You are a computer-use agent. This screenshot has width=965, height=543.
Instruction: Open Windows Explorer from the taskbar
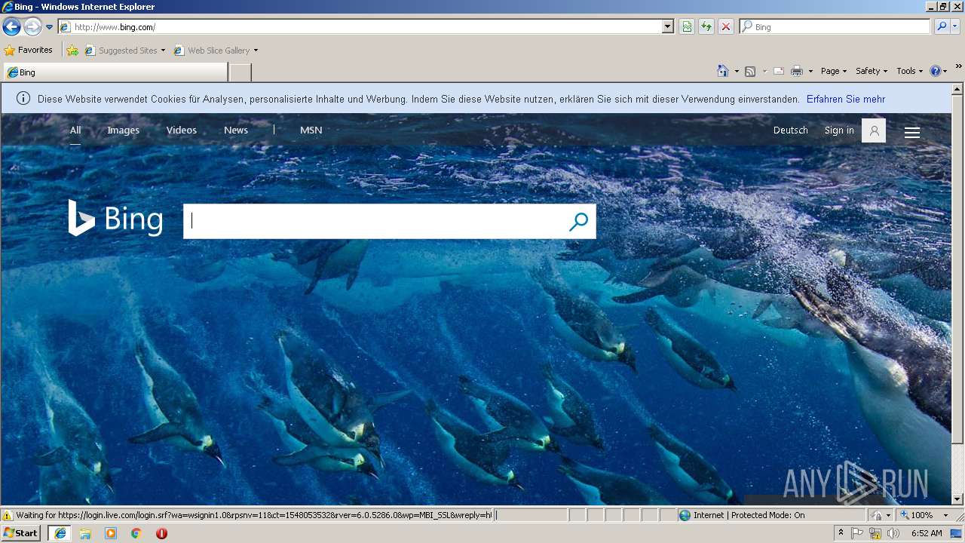[85, 533]
